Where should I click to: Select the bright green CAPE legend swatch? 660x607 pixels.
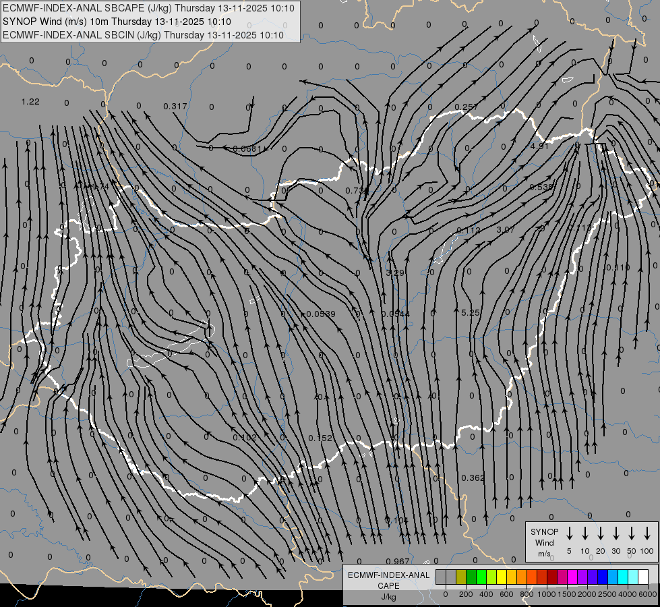481,577
